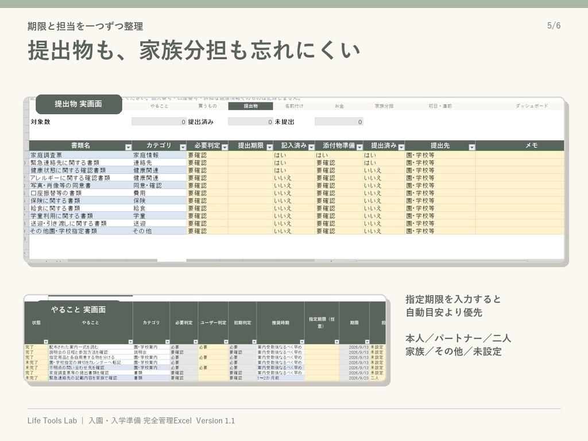Select the メモ cell in the 家庭調査票 row

(x=519, y=155)
